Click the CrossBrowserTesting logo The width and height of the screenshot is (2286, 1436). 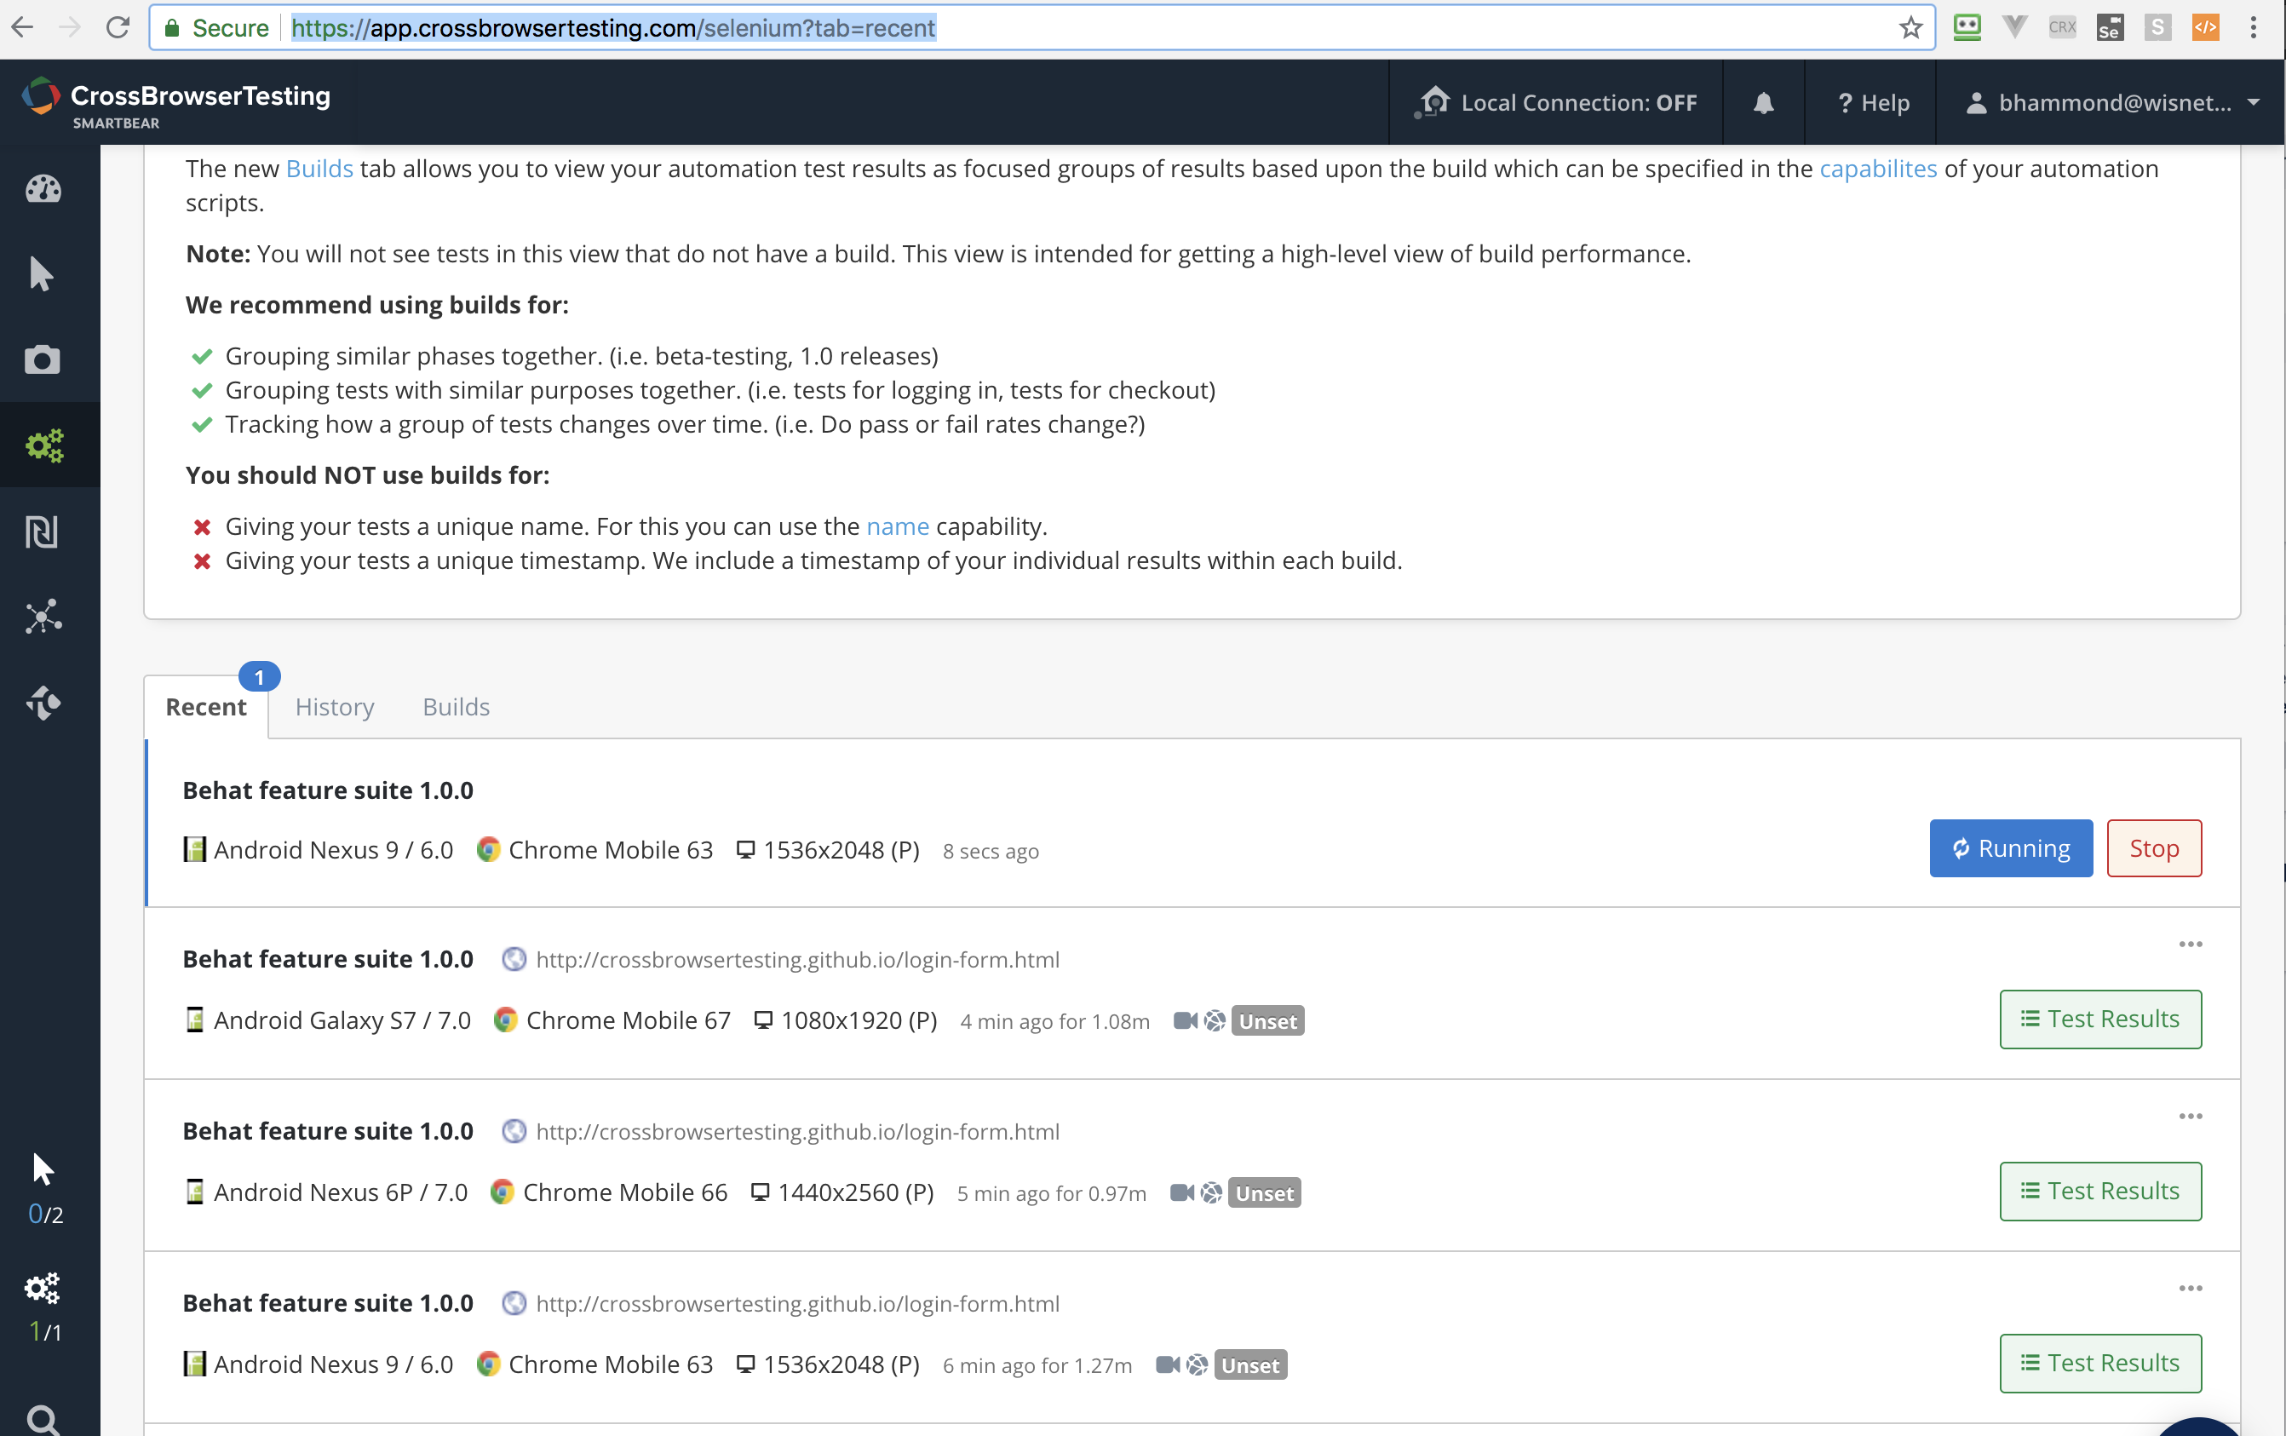[x=176, y=102]
